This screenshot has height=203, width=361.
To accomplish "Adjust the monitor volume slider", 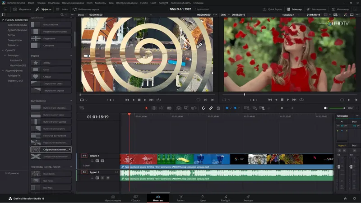I will (338, 108).
